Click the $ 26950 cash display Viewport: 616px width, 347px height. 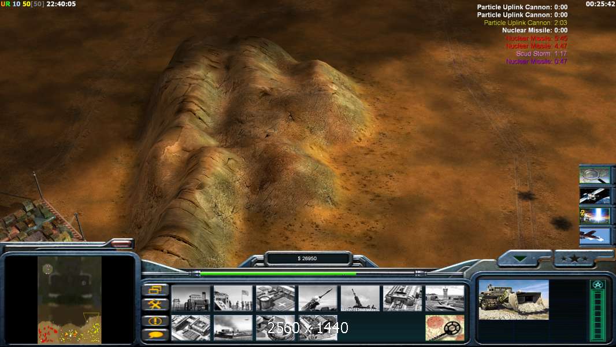[x=307, y=258]
